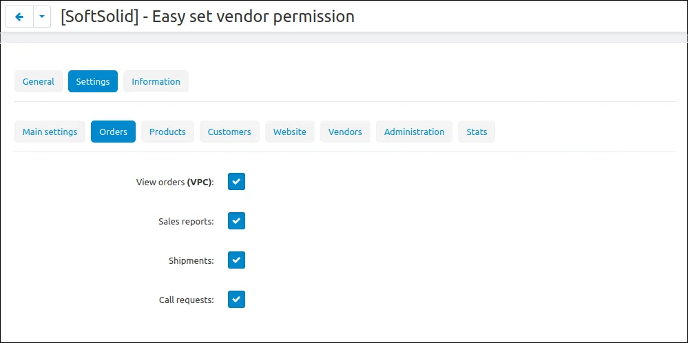Switch to the General tab
The height and width of the screenshot is (343, 688).
39,81
